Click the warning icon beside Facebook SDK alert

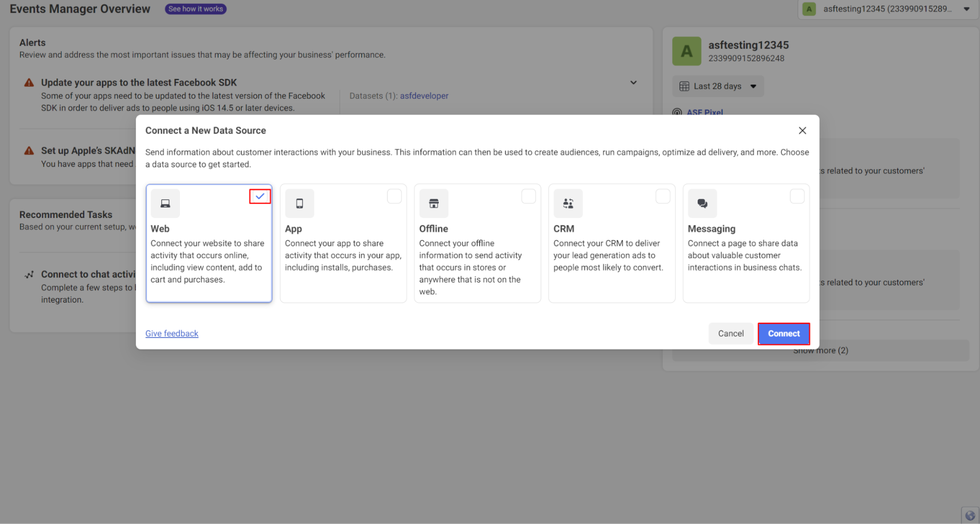(x=29, y=83)
